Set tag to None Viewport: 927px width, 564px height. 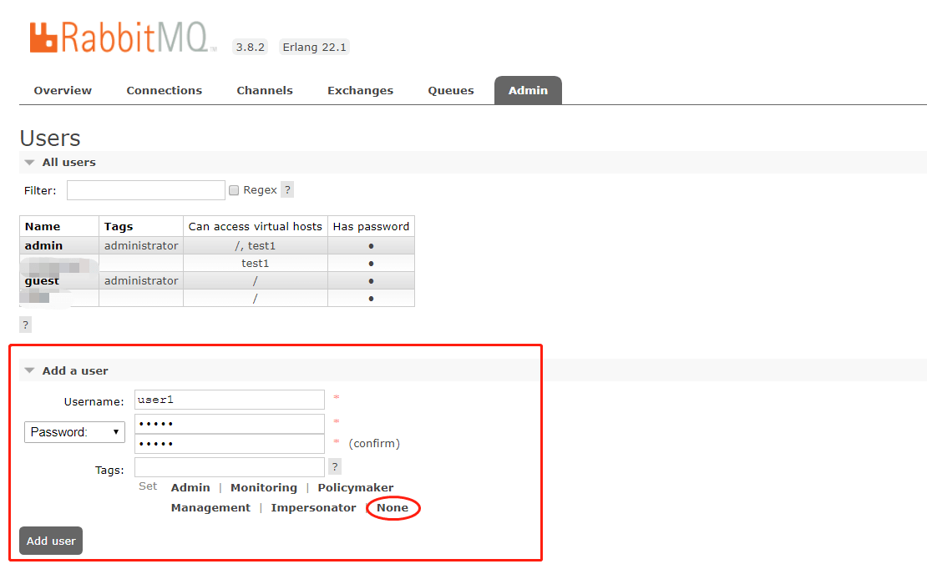(x=393, y=507)
